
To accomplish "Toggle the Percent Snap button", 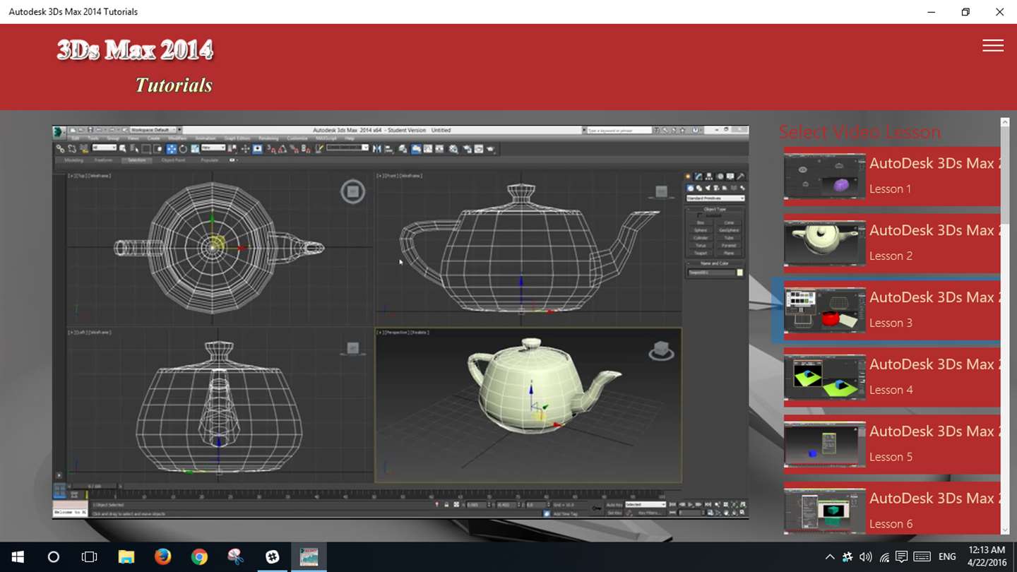I will [294, 149].
